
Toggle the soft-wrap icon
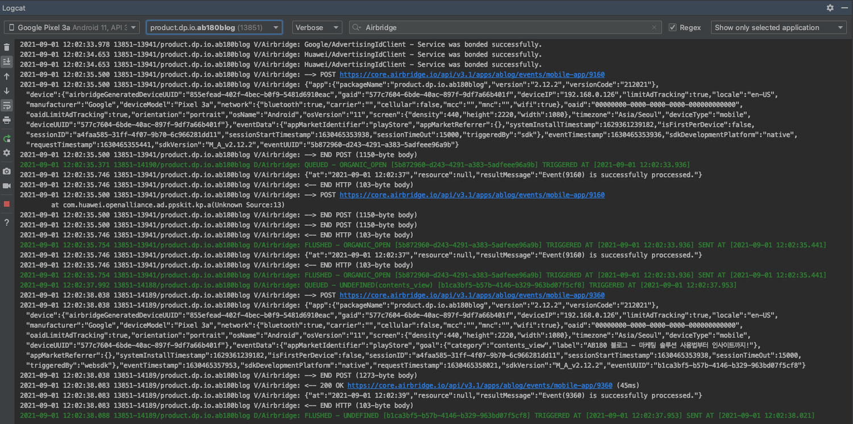pos(7,105)
